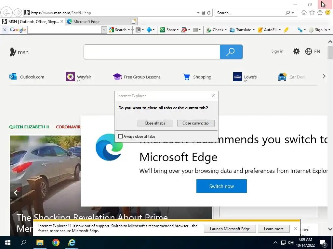Open File Explorer from the taskbar
Image resolution: width=333 pixels, height=249 pixels.
[x=40, y=243]
